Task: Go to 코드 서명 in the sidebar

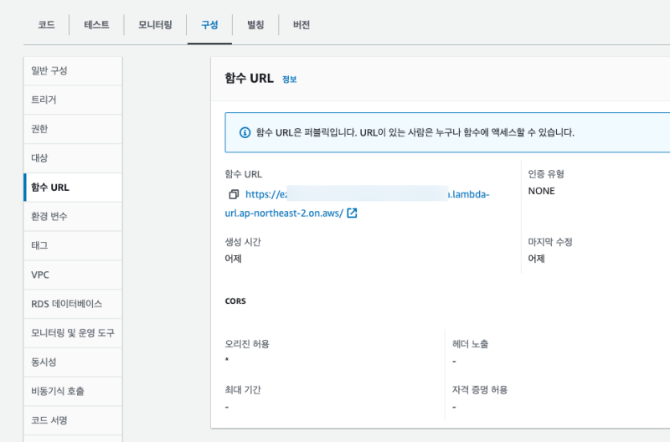Action: tap(49, 419)
